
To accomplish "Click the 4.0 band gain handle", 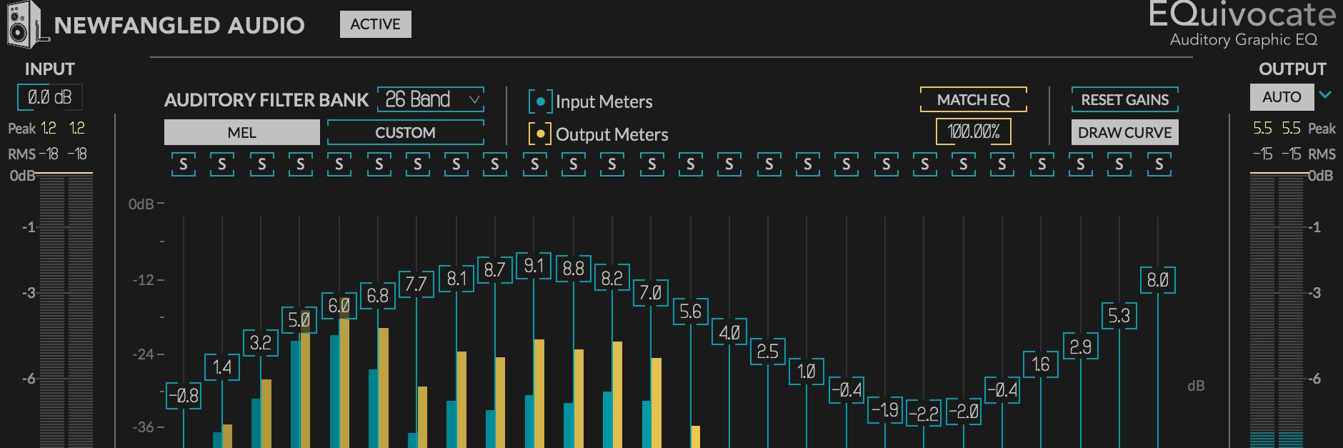I will pos(729,332).
